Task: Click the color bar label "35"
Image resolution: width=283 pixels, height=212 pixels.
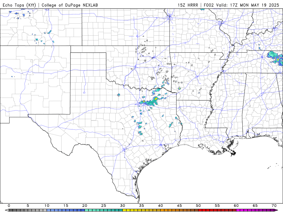Action: [141, 206]
